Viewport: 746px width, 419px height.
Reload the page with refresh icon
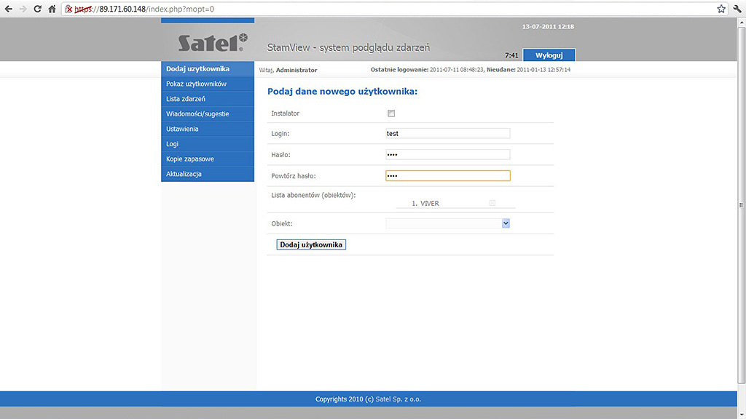(x=37, y=9)
